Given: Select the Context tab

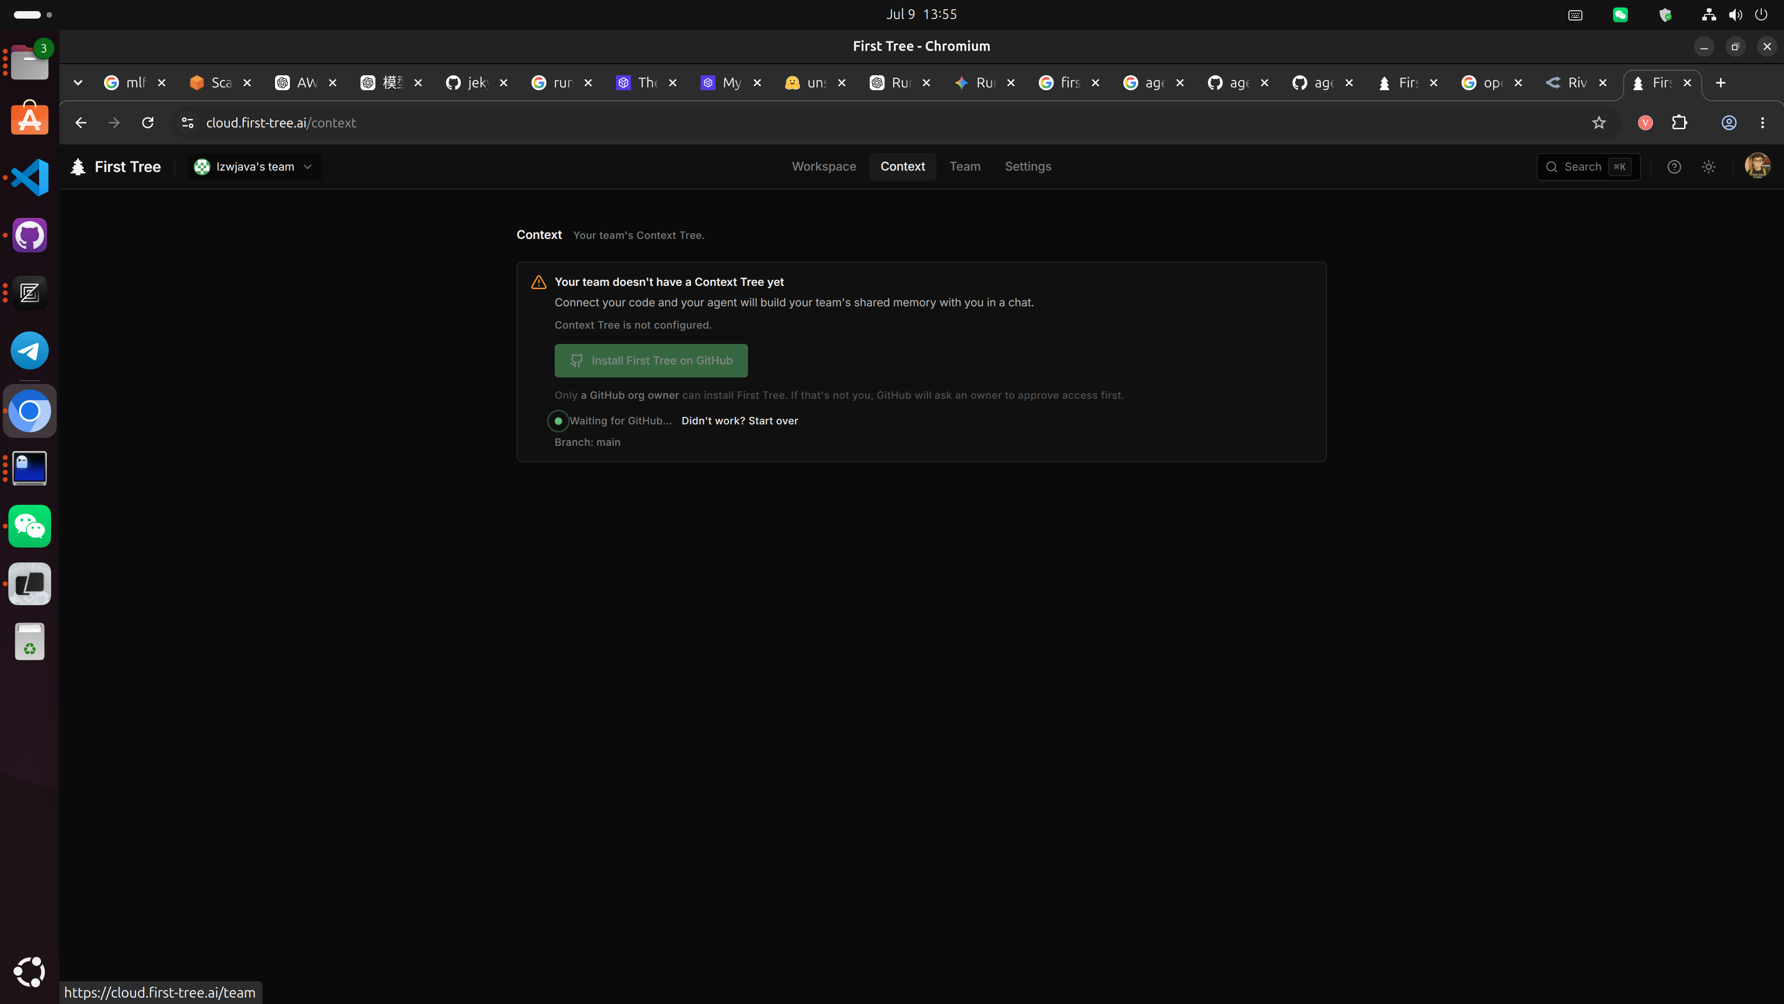Looking at the screenshot, I should [x=902, y=166].
